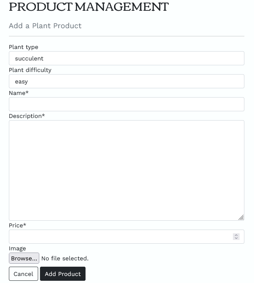
Task: Increase price with the up stepper arrow
Action: coord(236,235)
